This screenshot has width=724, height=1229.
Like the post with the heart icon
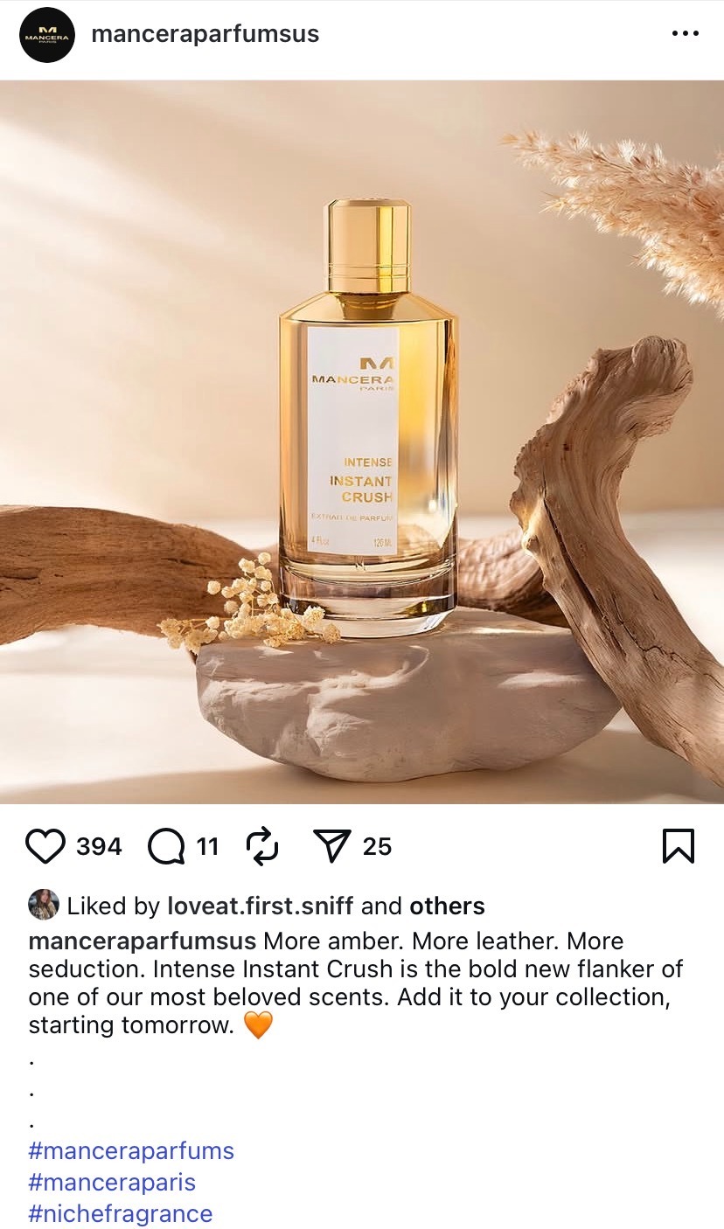click(45, 846)
